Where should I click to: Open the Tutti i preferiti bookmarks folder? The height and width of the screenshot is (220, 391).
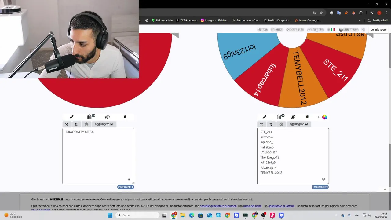point(378,20)
